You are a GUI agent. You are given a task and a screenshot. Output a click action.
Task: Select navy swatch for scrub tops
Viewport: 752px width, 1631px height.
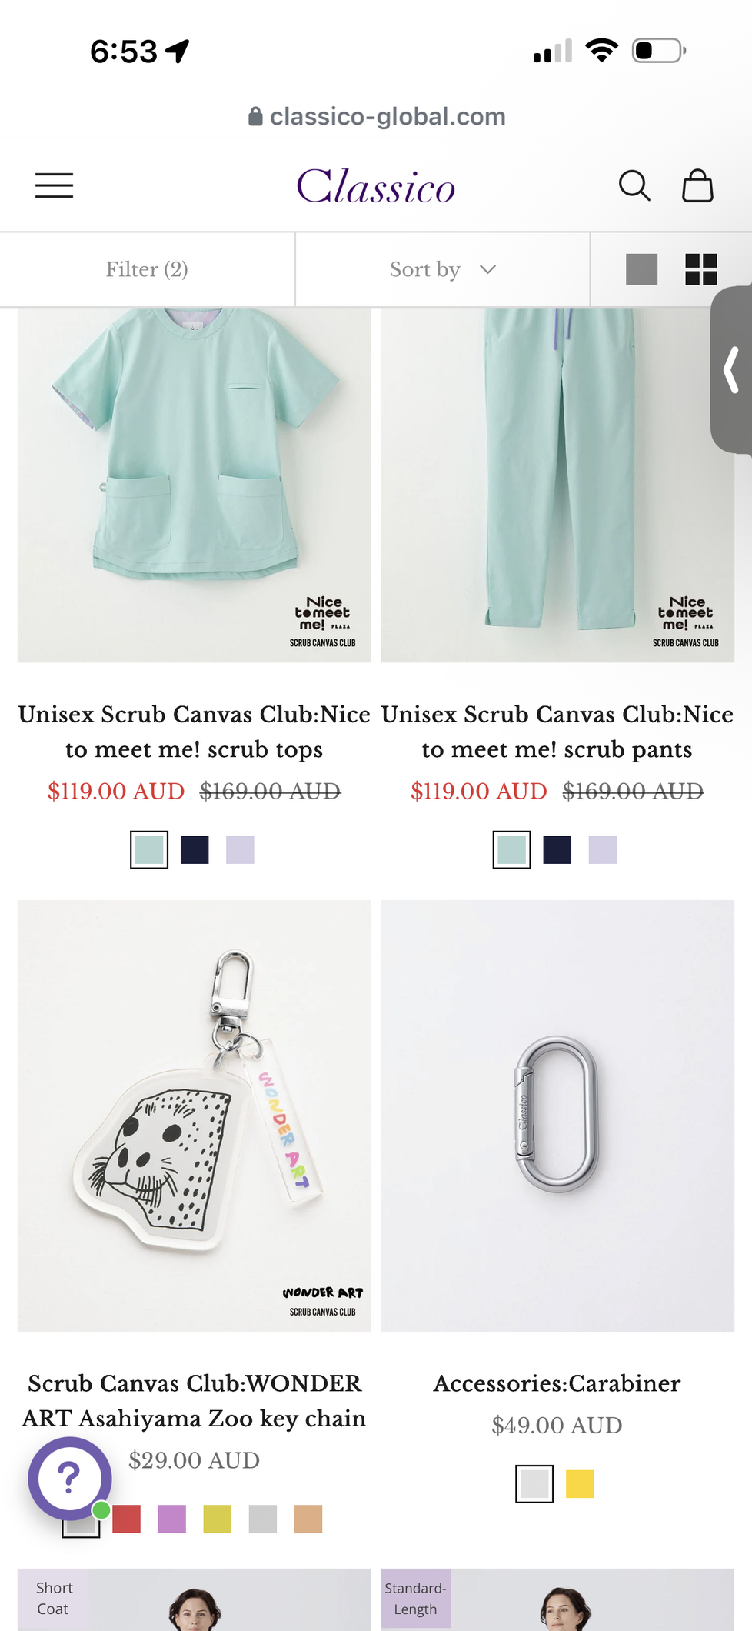pyautogui.click(x=195, y=850)
